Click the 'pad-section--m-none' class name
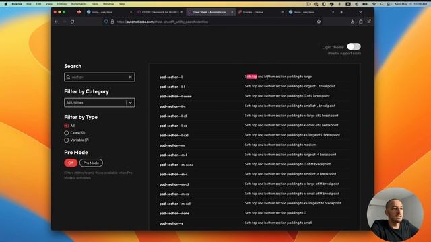Image resolution: width=431 pixels, height=242 pixels. coord(176,165)
